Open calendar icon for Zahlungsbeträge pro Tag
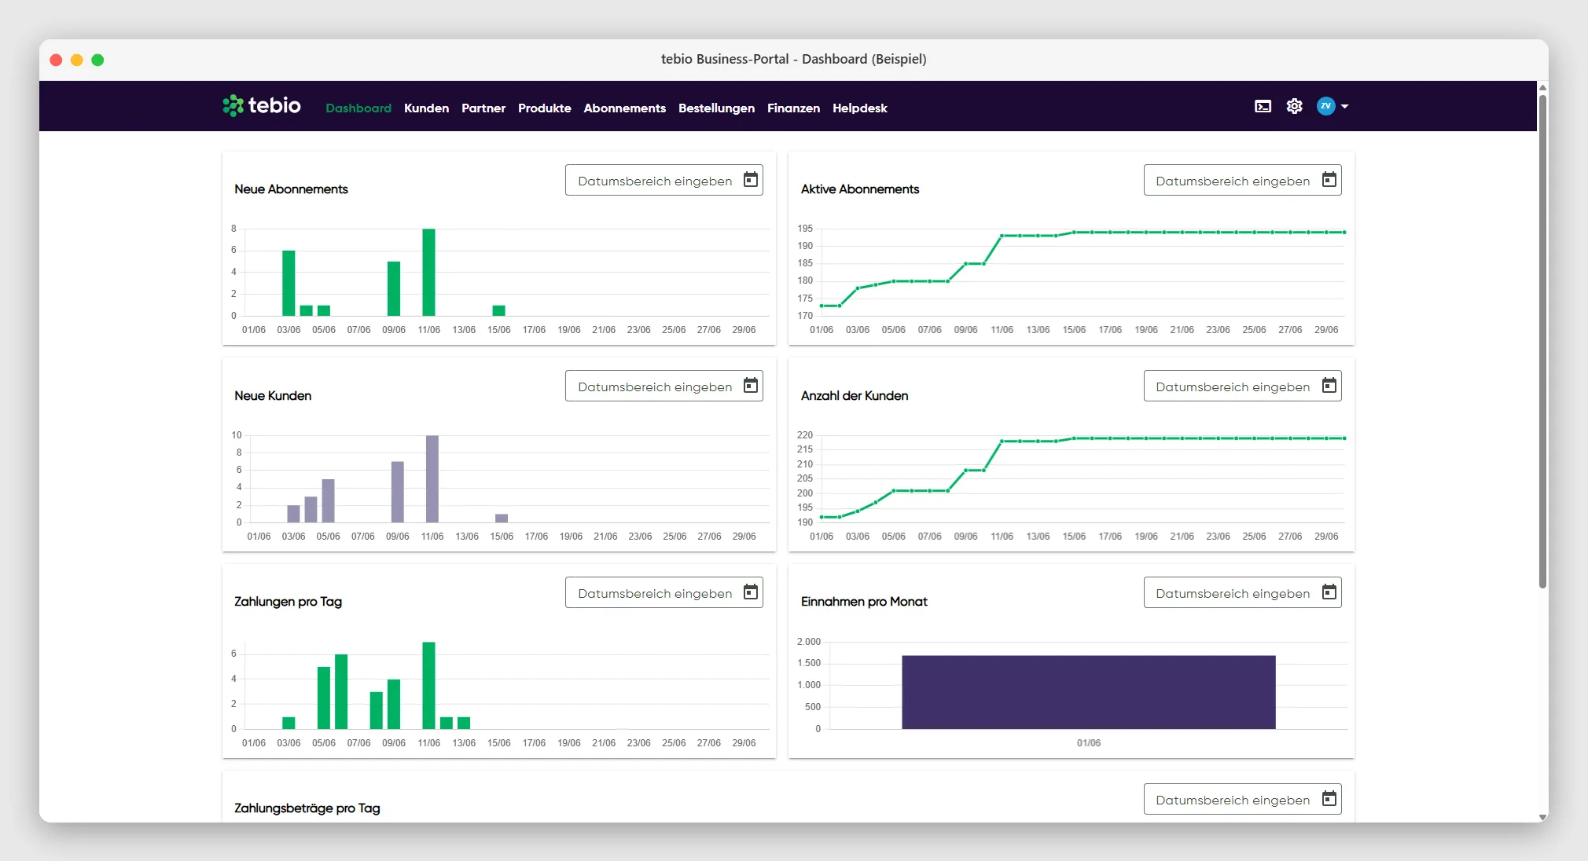The height and width of the screenshot is (861, 1588). [x=1329, y=799]
